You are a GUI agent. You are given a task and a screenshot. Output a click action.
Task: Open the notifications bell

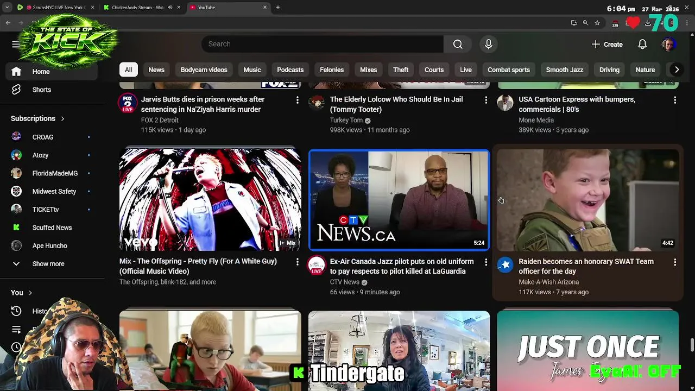642,44
